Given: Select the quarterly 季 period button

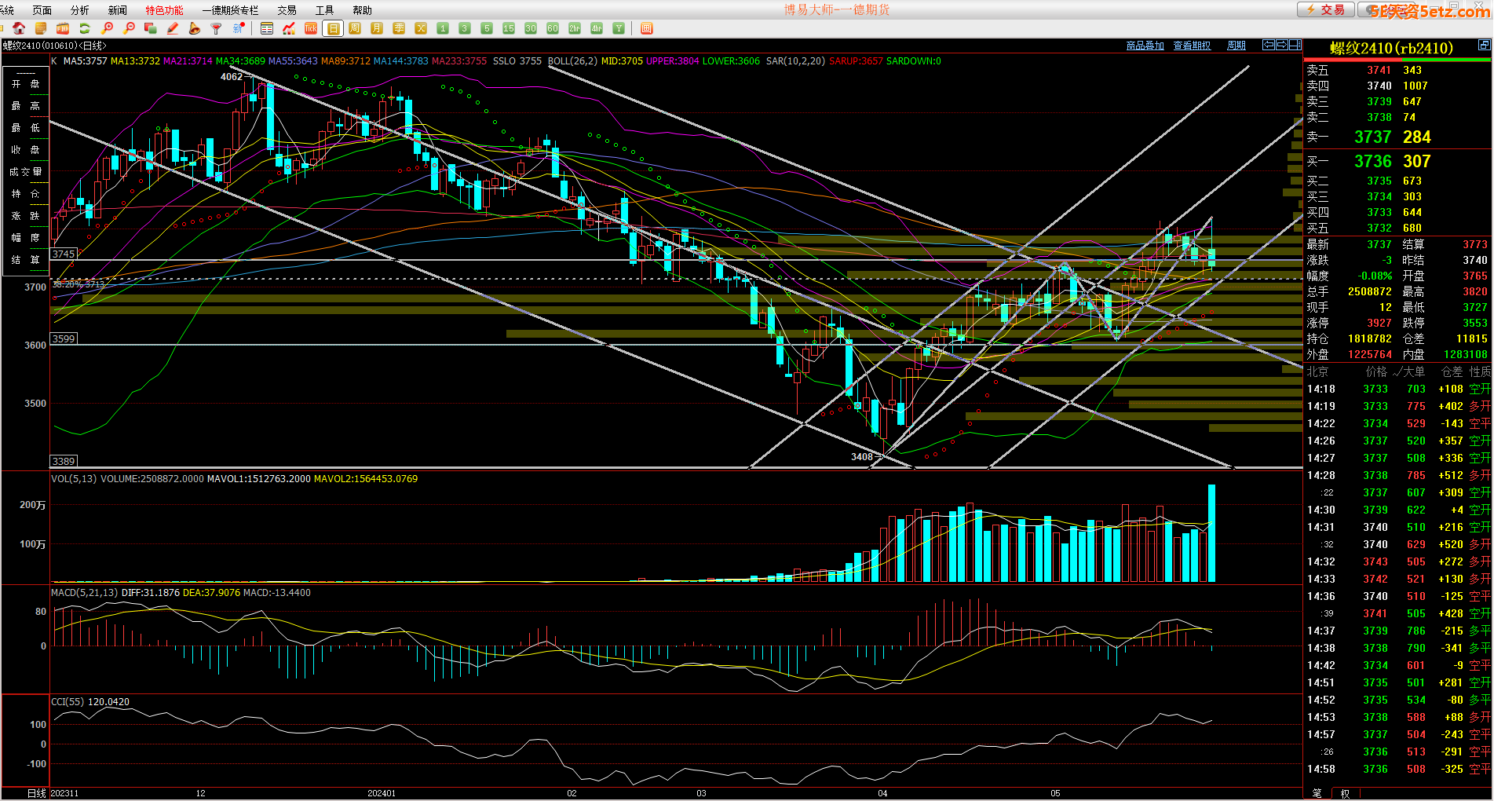Looking at the screenshot, I should (x=399, y=28).
